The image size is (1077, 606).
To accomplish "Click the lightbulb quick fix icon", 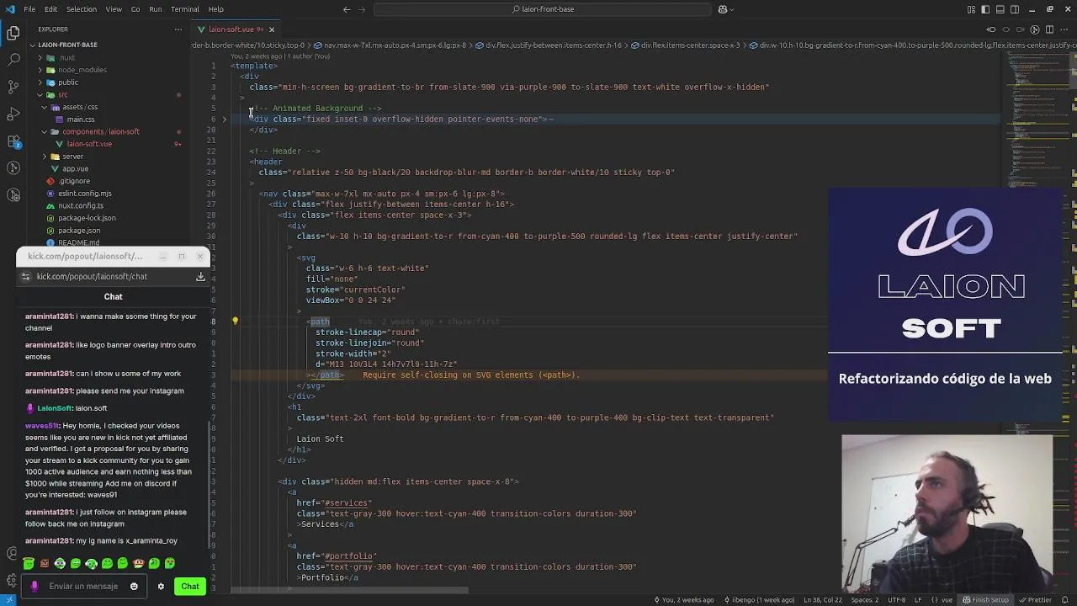I will point(235,322).
